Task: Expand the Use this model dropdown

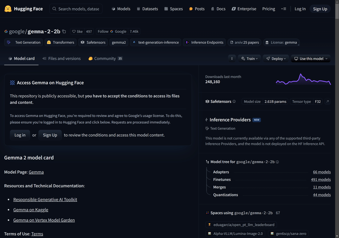Action: point(310,59)
